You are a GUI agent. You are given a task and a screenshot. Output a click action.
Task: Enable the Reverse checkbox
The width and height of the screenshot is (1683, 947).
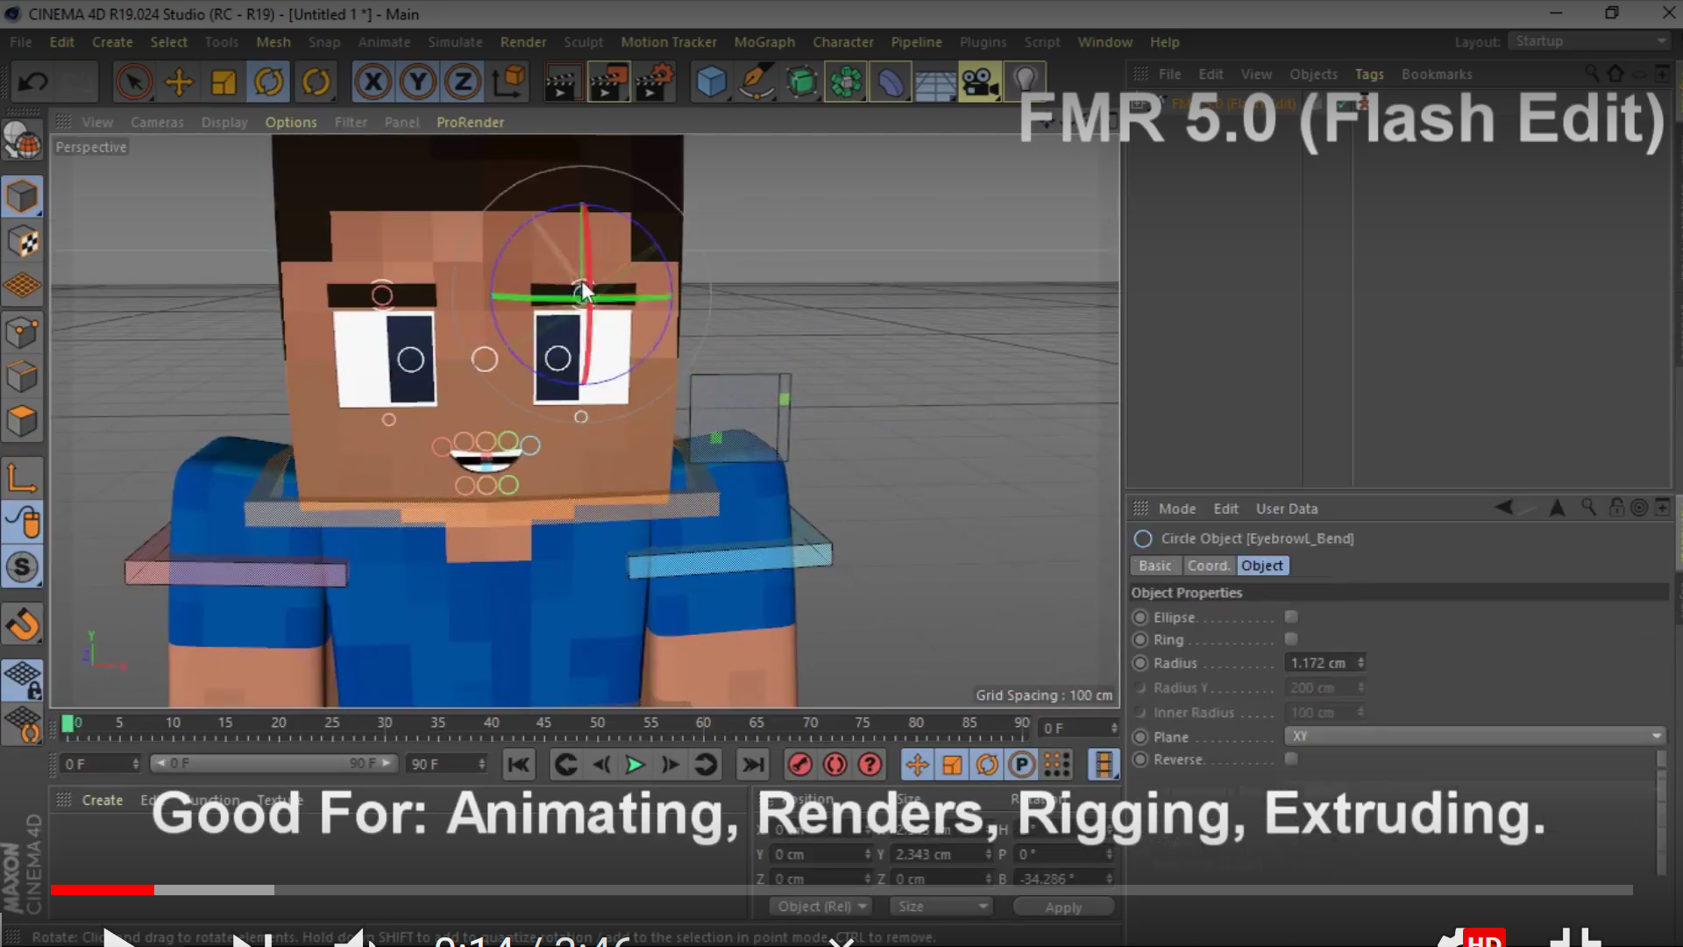pos(1291,759)
